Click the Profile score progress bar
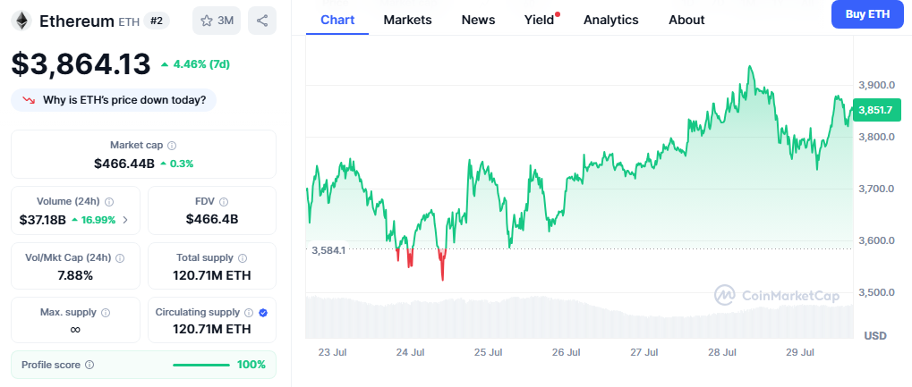The height and width of the screenshot is (387, 912). click(x=200, y=365)
